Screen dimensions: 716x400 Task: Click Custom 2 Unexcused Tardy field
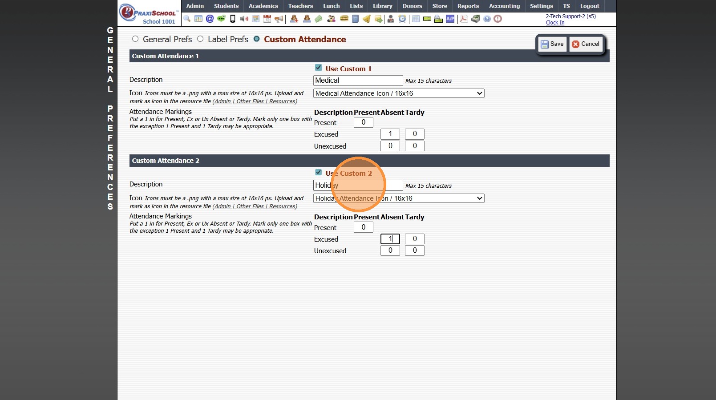coord(415,251)
